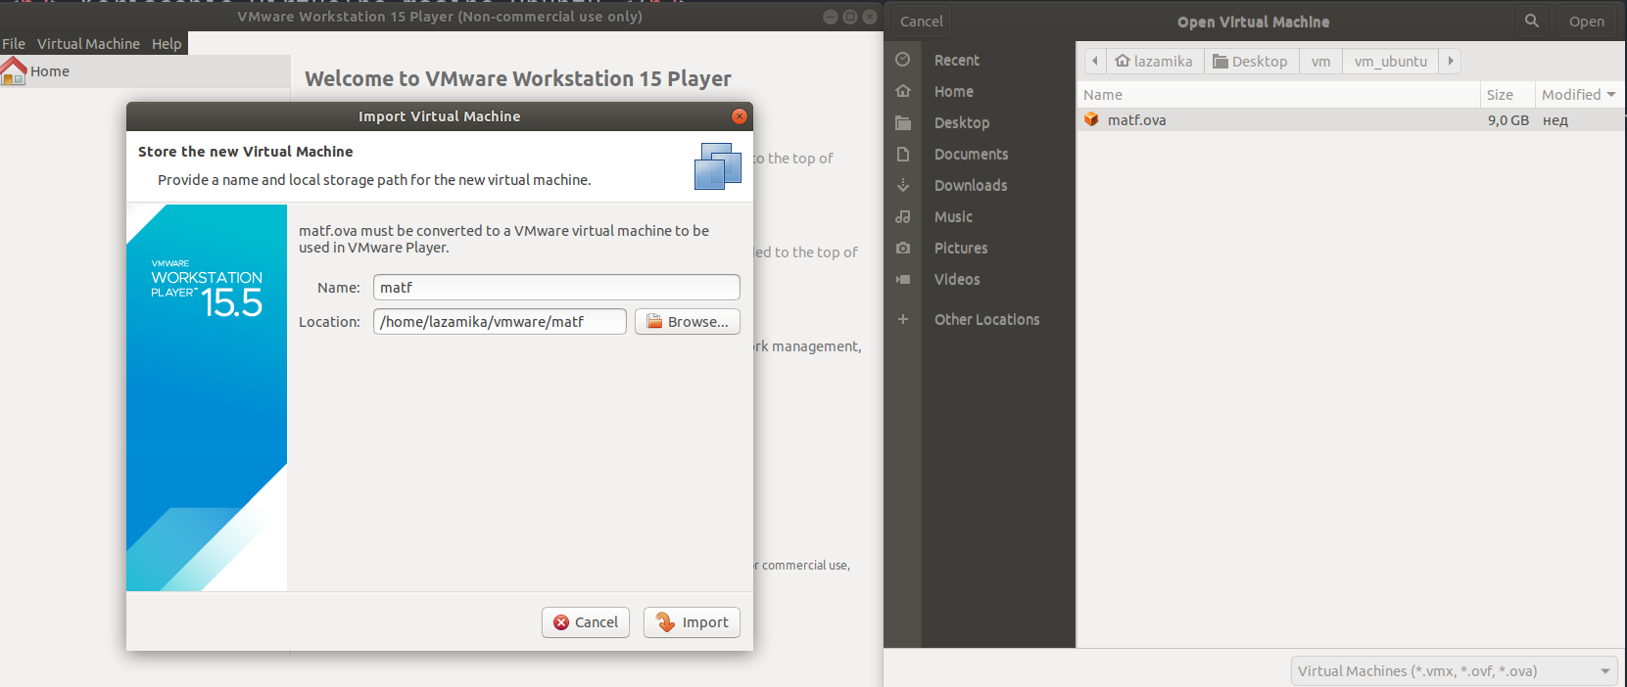The height and width of the screenshot is (687, 1627).
Task: Click the 9,0 GB size cell
Action: [1508, 120]
